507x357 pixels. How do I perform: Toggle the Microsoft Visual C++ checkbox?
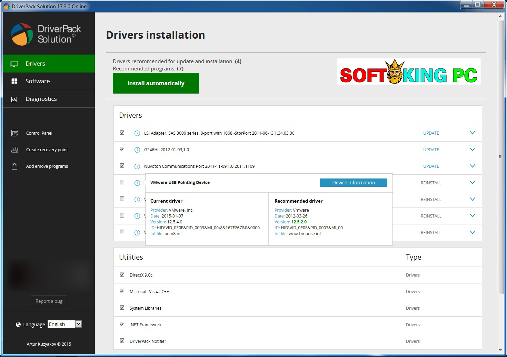coord(122,291)
